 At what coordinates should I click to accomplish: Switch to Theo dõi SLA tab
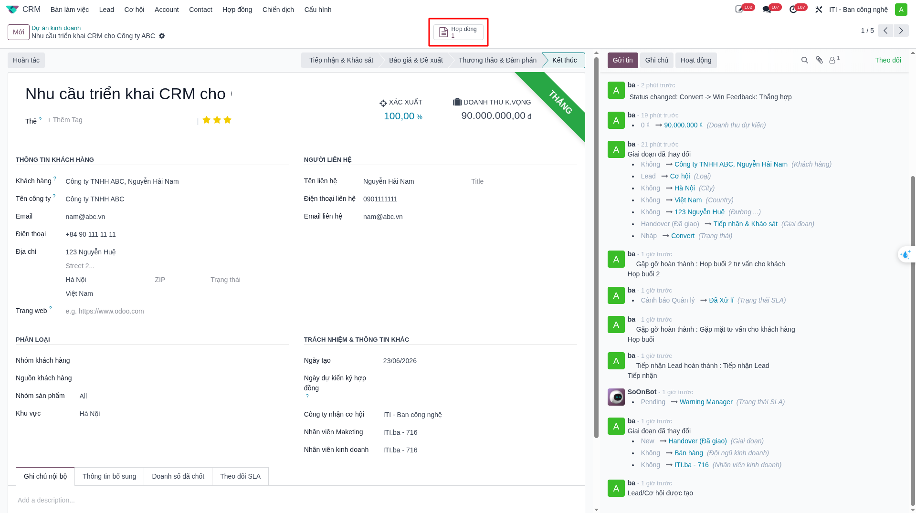pyautogui.click(x=240, y=476)
